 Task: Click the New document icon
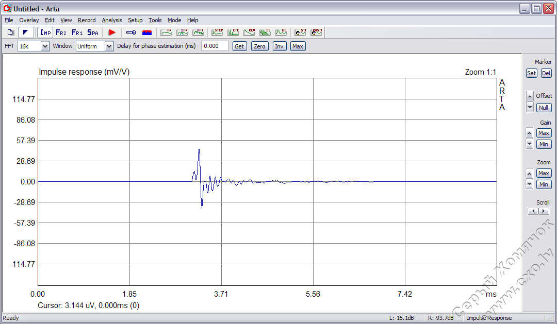pos(11,32)
